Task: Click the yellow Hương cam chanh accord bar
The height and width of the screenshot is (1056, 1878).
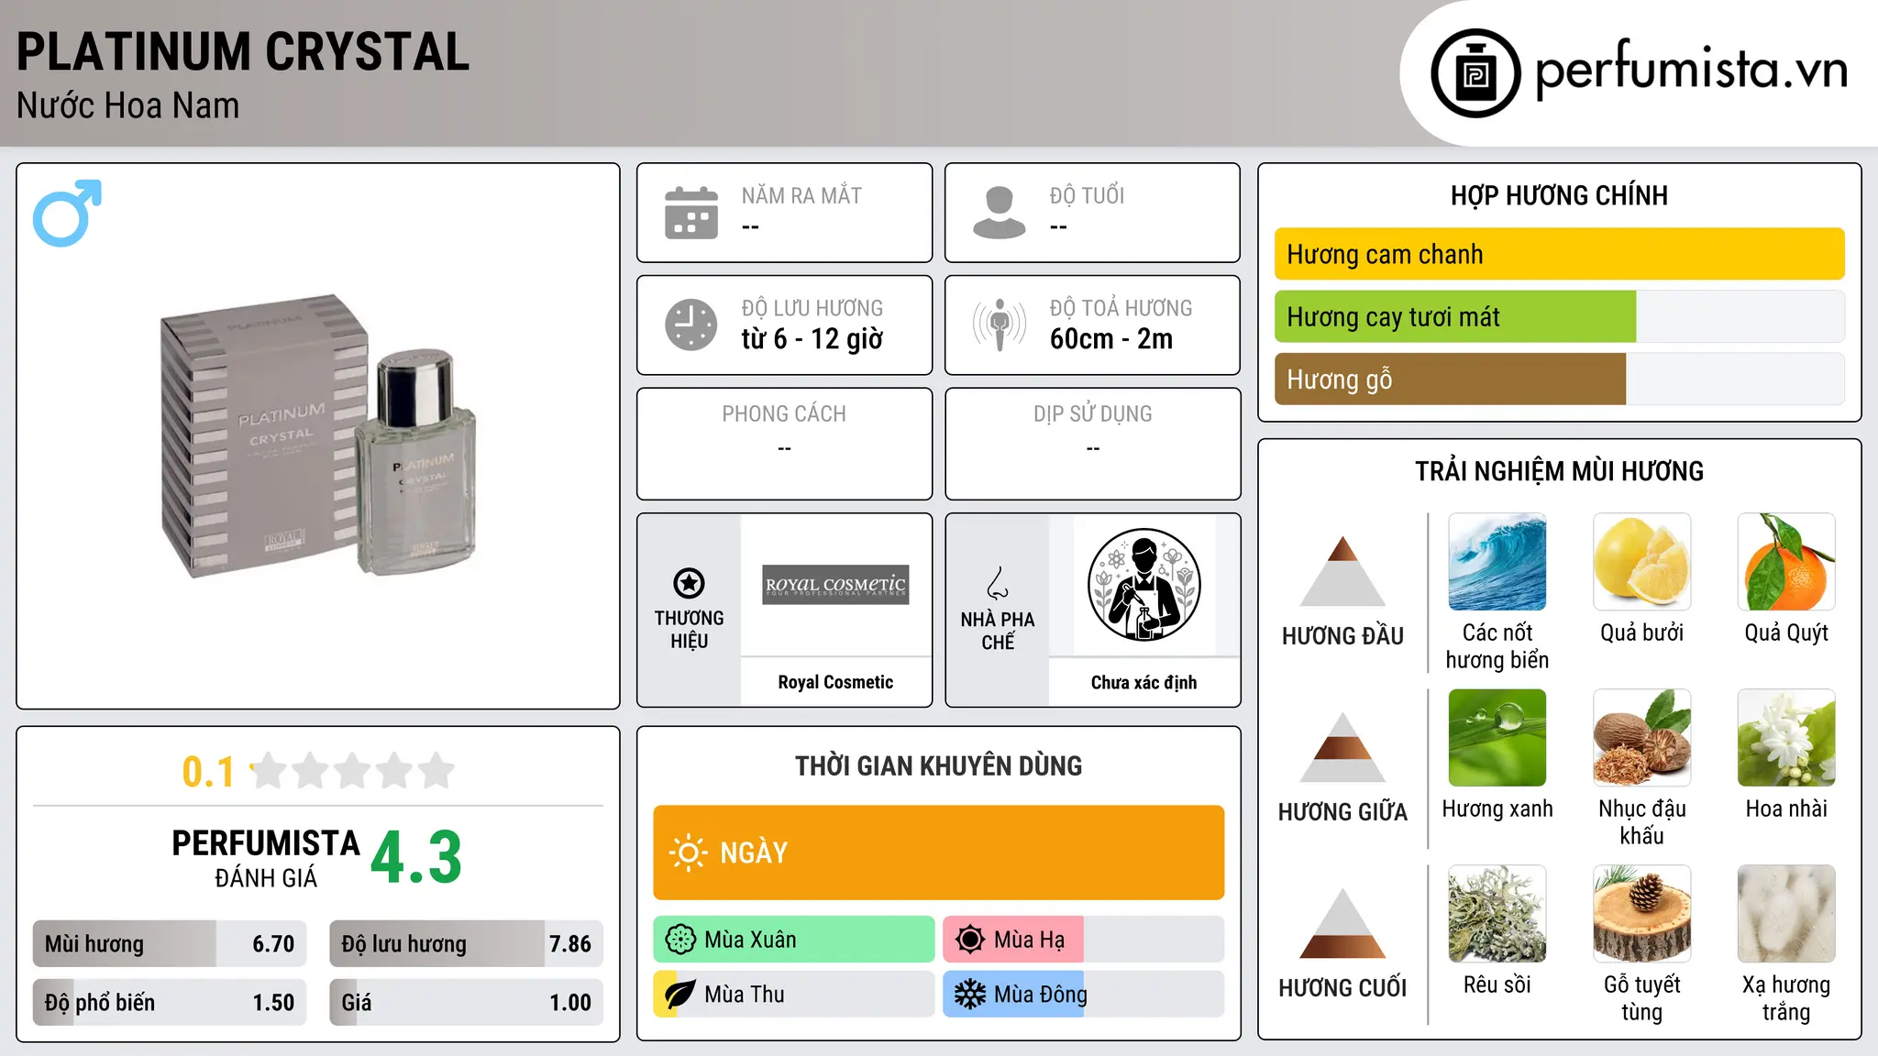Action: (1560, 254)
